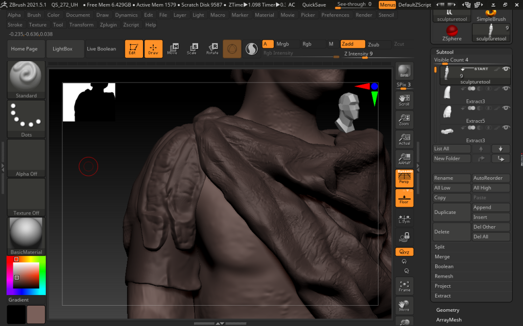Click the Zoom document icon
Viewport: 523px width, 326px height.
405,119
